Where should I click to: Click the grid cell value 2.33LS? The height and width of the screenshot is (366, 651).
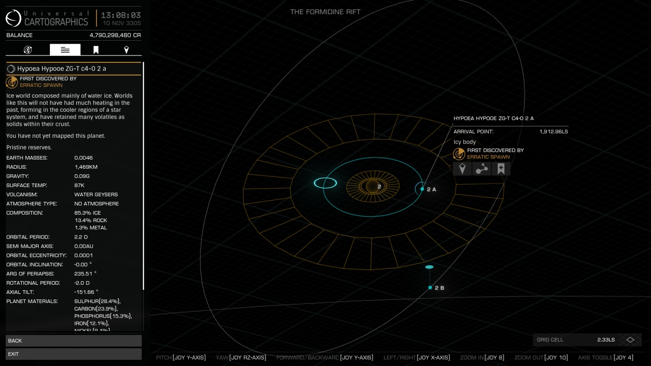(606, 340)
